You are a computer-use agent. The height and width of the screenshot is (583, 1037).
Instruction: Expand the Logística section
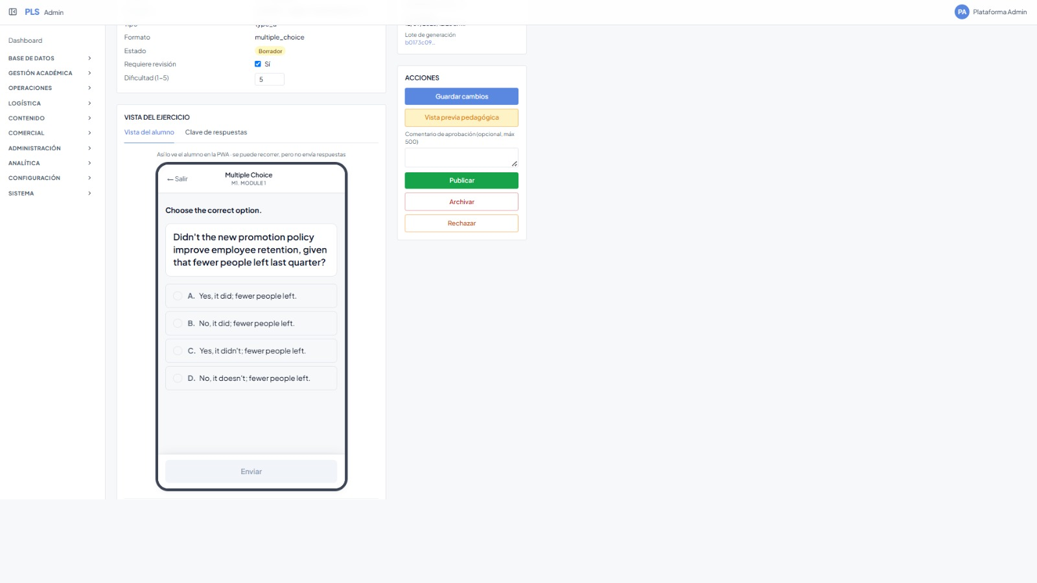[50, 104]
